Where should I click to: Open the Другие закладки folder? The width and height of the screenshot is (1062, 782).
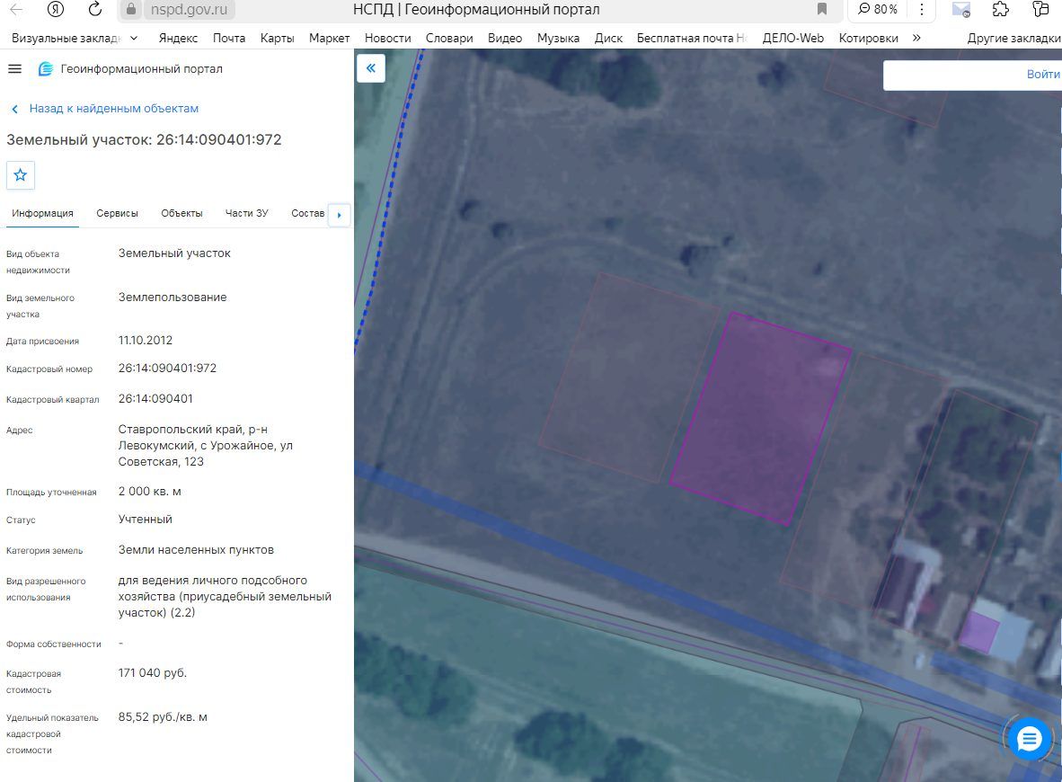[x=1013, y=38]
